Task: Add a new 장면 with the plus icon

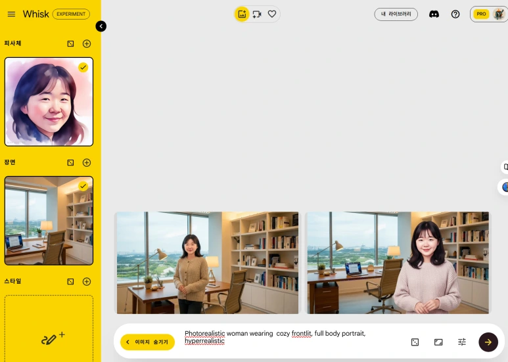Action: click(x=87, y=162)
